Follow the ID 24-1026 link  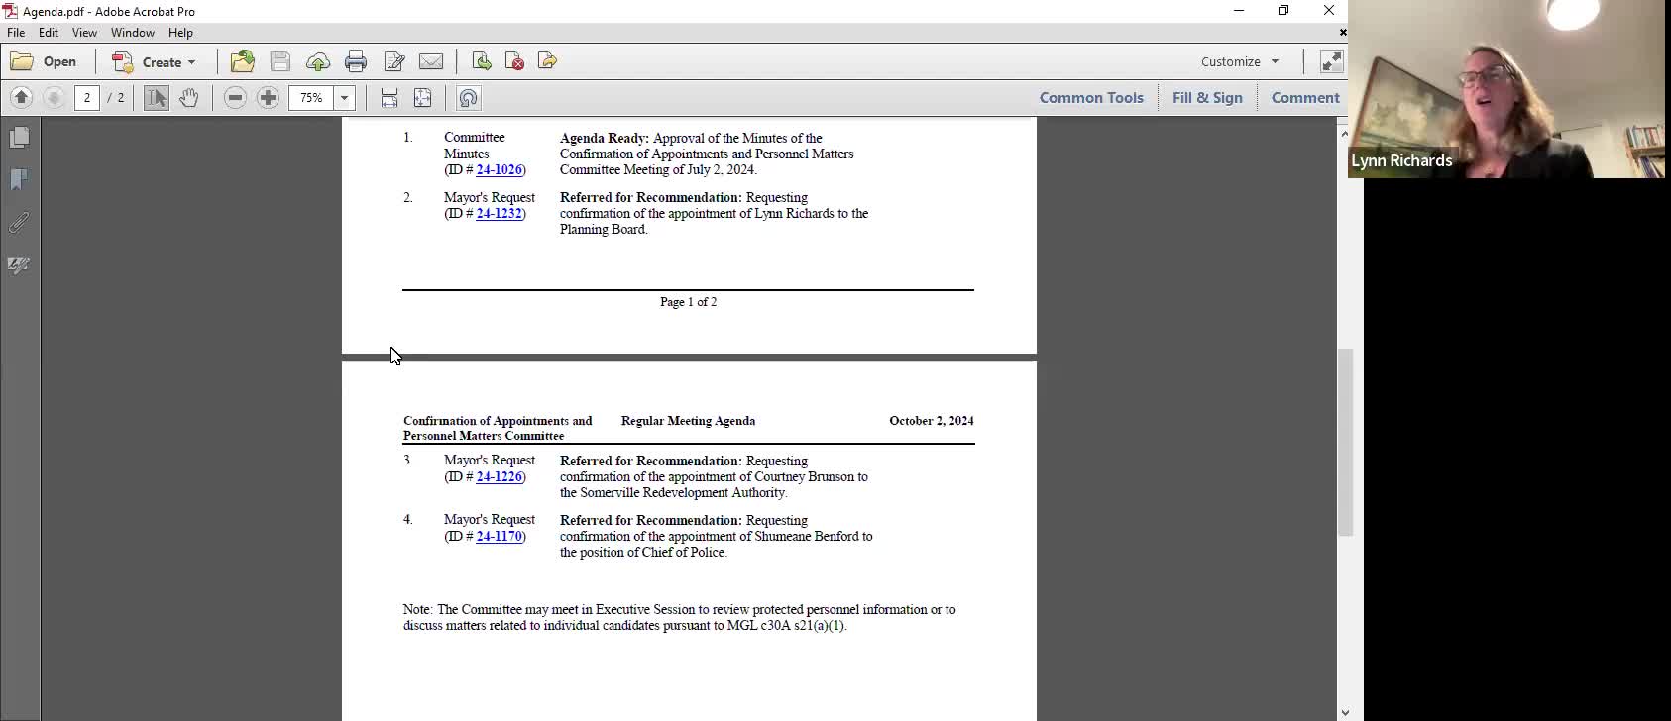click(x=499, y=170)
